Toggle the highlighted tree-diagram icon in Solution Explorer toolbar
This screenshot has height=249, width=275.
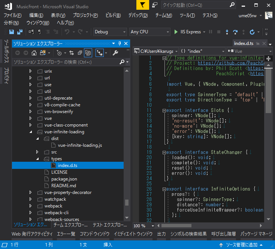coord(100,53)
